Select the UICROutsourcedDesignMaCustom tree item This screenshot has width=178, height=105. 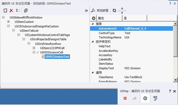[x=37, y=26]
